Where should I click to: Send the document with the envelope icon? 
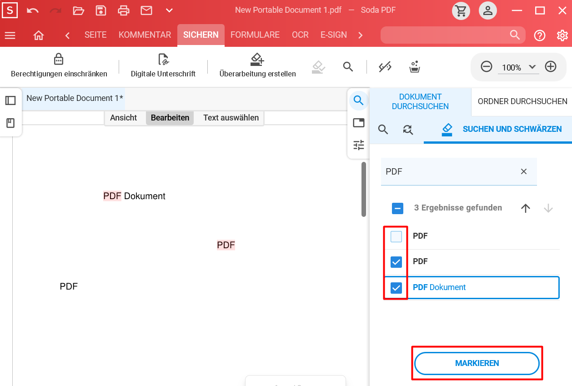coord(146,10)
